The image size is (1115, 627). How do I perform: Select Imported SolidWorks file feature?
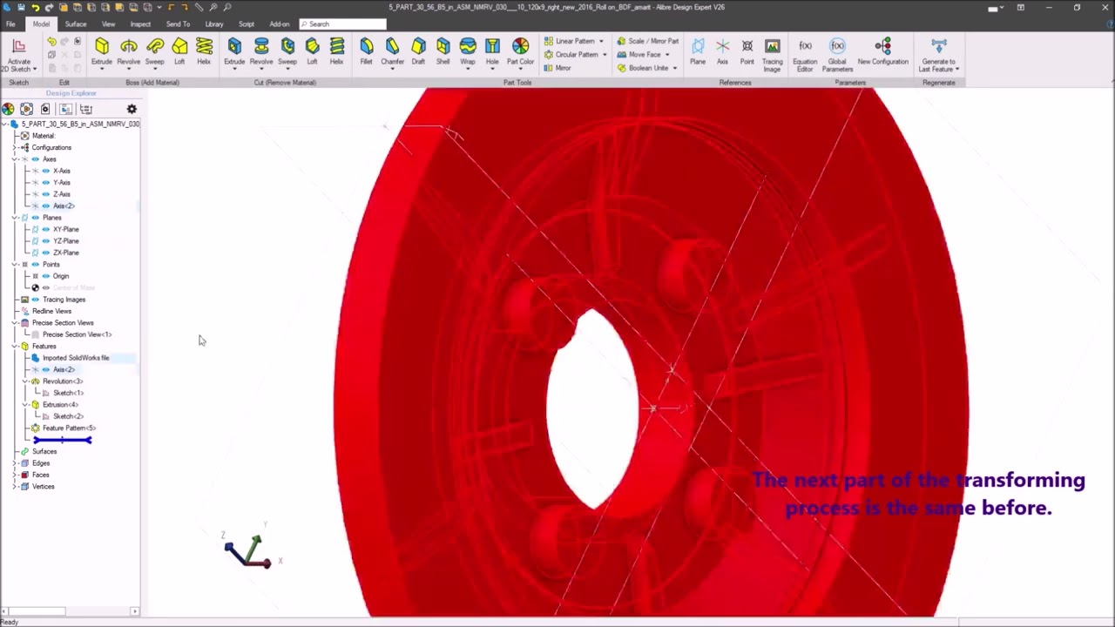(76, 358)
